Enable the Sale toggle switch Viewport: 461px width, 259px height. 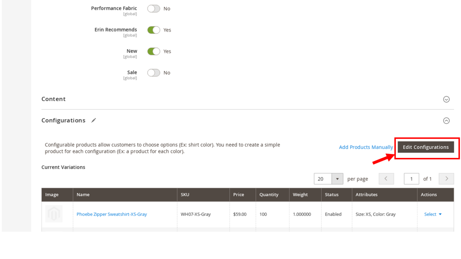[x=154, y=73]
